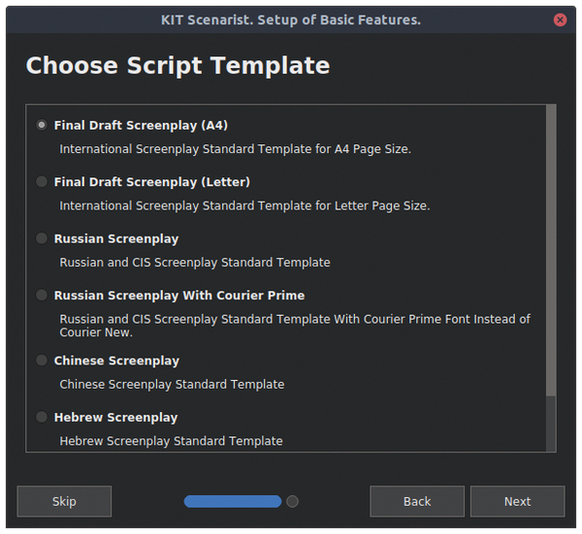
Task: Proceed with the Next button
Action: pos(518,501)
